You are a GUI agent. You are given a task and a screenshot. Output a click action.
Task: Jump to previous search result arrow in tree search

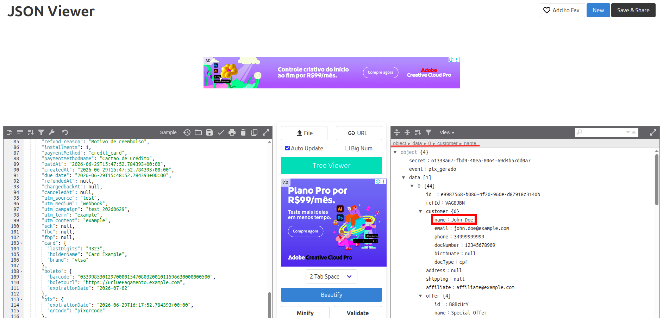[634, 132]
